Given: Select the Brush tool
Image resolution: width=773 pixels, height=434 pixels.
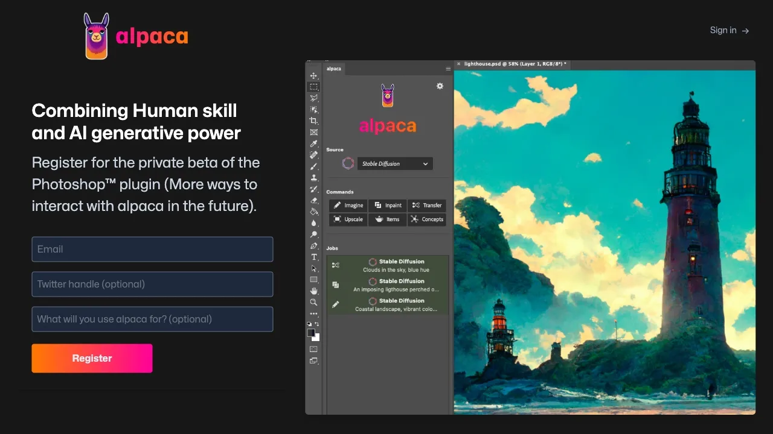Looking at the screenshot, I should [313, 166].
